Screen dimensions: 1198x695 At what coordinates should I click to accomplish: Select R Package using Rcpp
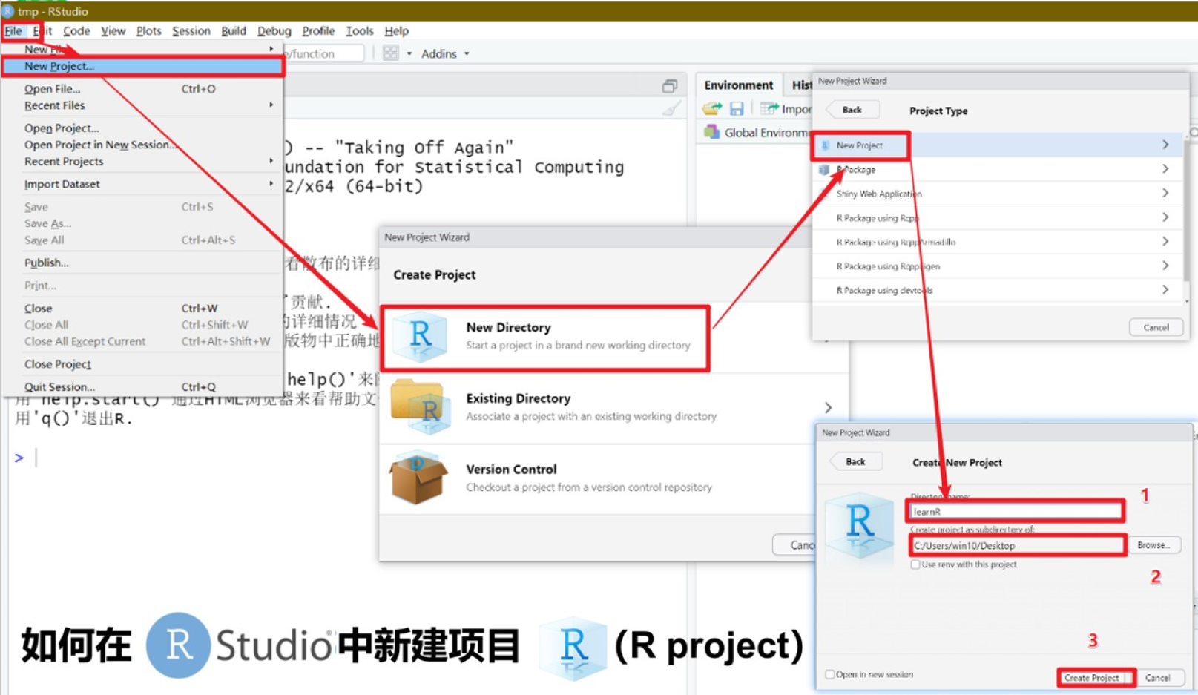tap(998, 218)
